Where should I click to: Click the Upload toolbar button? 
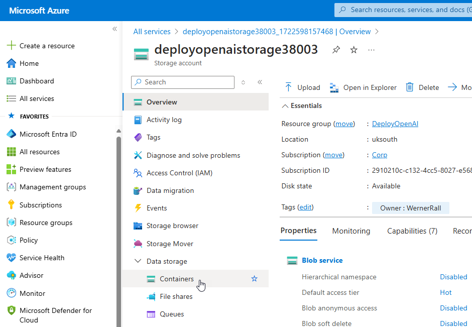(302, 87)
